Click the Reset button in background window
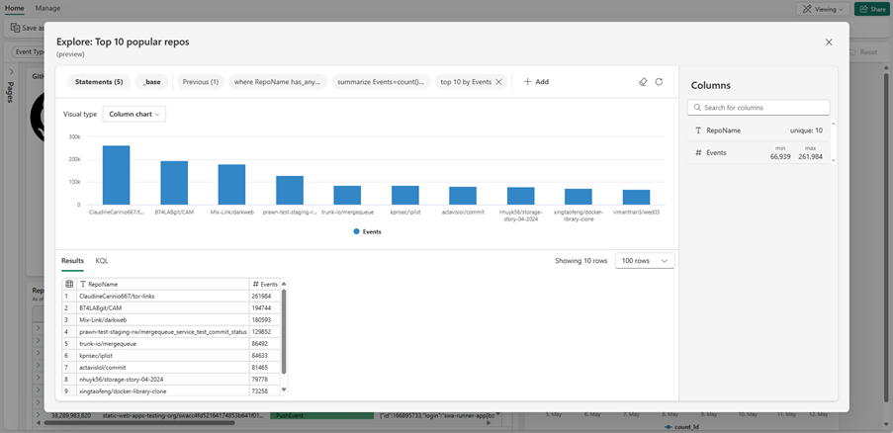Image resolution: width=893 pixels, height=433 pixels. tap(864, 51)
